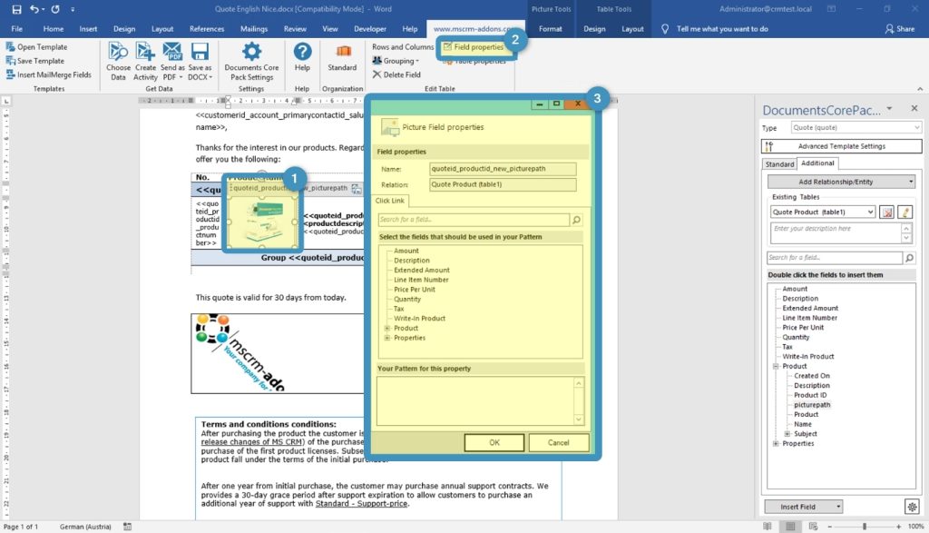Expand the Subject node in side pane tree
This screenshot has height=533, width=929.
(x=787, y=434)
